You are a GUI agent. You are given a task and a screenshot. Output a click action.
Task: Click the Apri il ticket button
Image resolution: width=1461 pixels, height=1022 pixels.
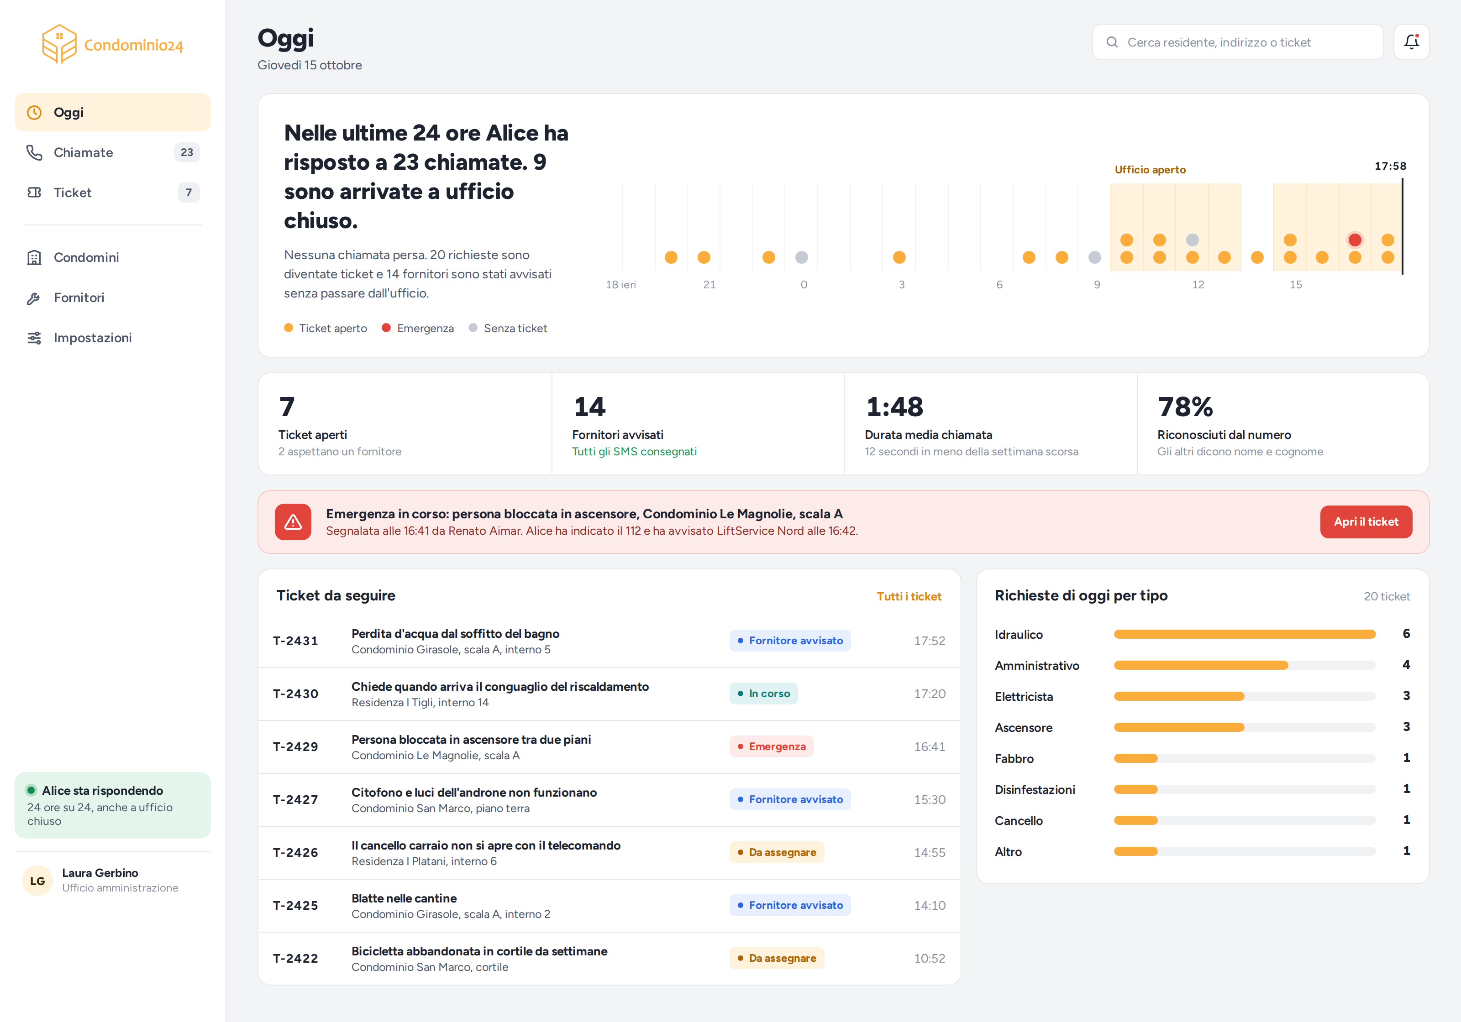[x=1366, y=521]
